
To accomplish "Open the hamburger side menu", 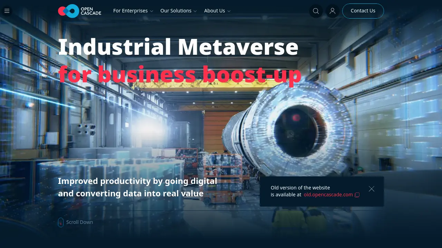I will pyautogui.click(x=7, y=11).
